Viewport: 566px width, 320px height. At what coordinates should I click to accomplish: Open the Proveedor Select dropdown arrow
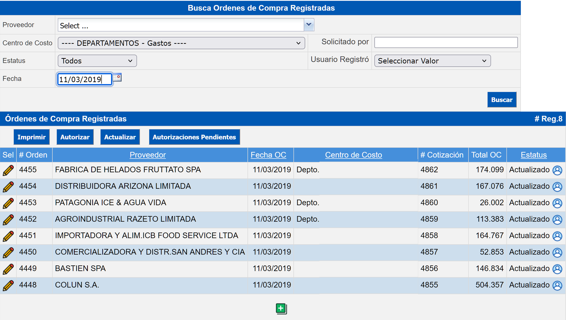click(309, 25)
